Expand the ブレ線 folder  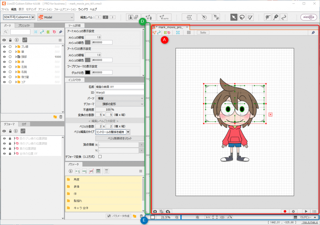pyautogui.click(x=16, y=47)
